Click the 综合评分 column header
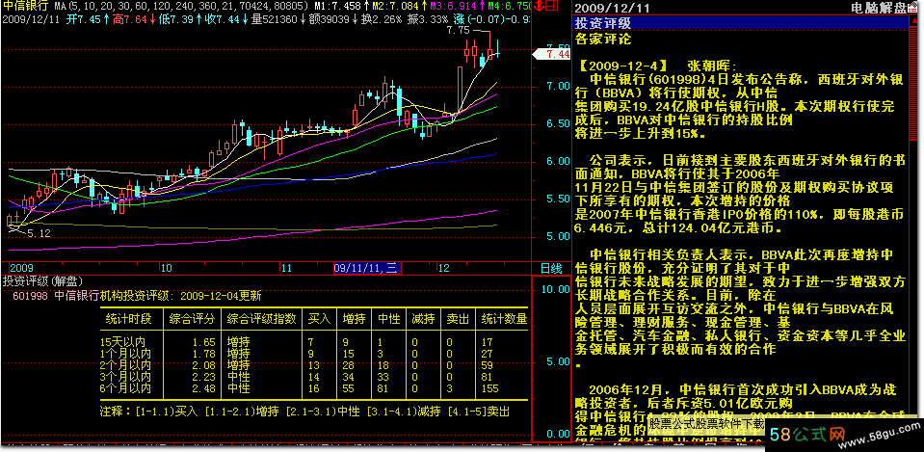This screenshot has height=452, width=924. (x=192, y=319)
